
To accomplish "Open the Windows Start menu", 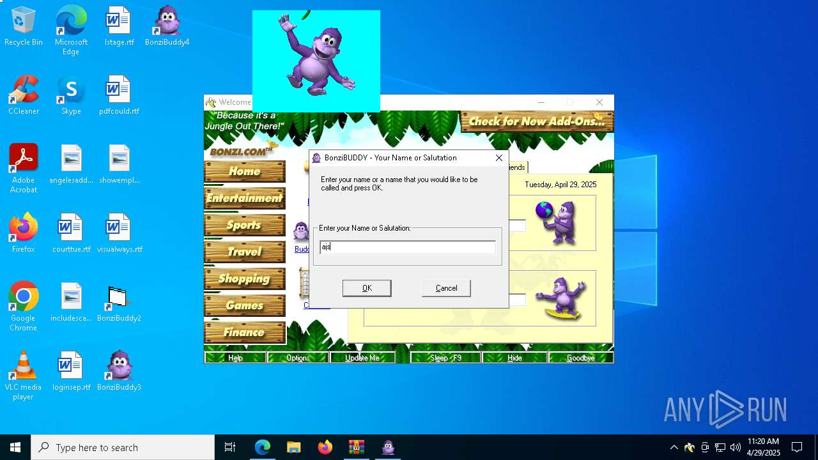I will click(x=15, y=447).
